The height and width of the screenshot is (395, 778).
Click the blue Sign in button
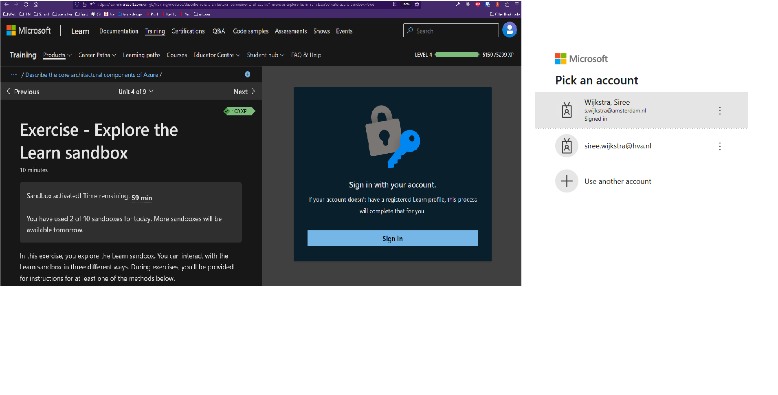click(x=393, y=238)
